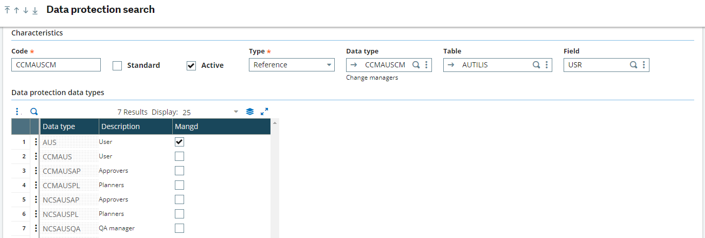The height and width of the screenshot is (238, 705).
Task: Search icon in Data type field
Action: click(416, 65)
